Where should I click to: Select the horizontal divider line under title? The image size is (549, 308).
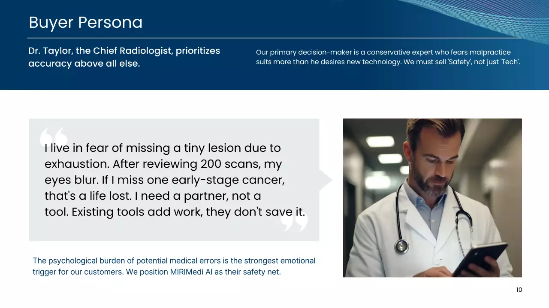tap(274, 38)
